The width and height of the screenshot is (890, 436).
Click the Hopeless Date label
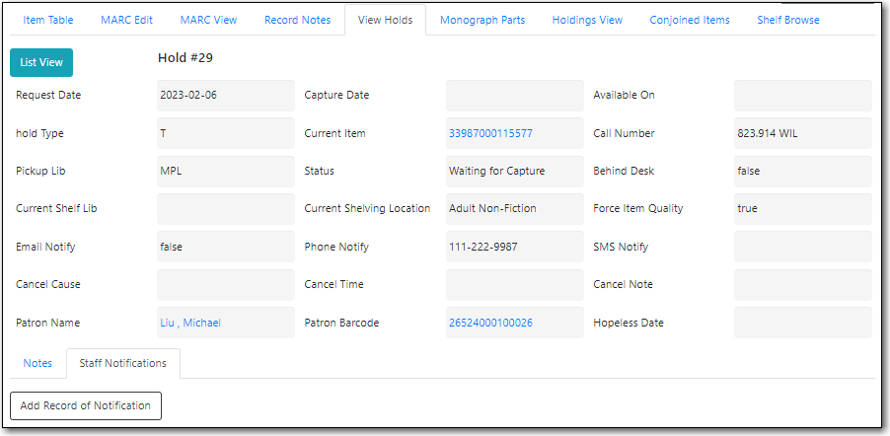tap(629, 323)
